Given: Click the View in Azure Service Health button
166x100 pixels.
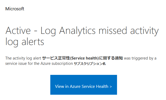Looking at the screenshot, I should coord(83,85).
